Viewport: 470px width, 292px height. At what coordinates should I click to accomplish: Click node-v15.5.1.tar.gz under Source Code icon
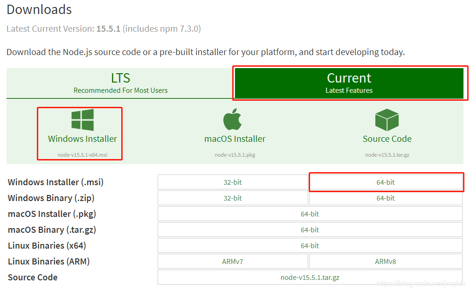click(387, 155)
